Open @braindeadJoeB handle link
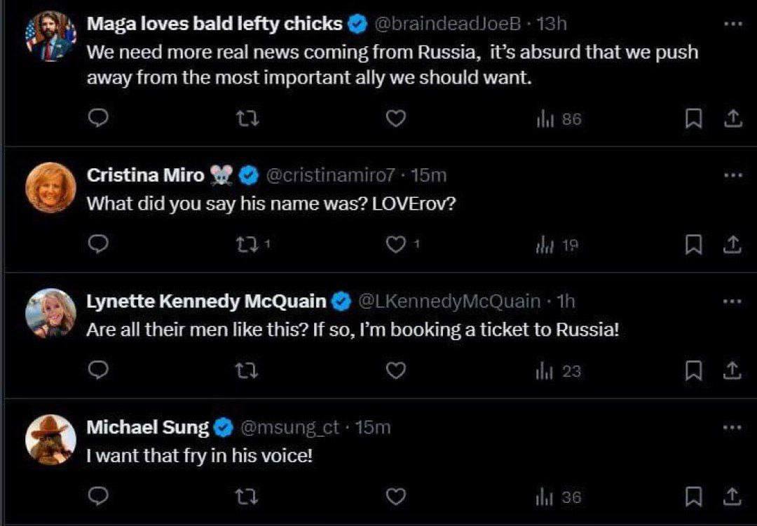757x526 pixels. pos(448,24)
